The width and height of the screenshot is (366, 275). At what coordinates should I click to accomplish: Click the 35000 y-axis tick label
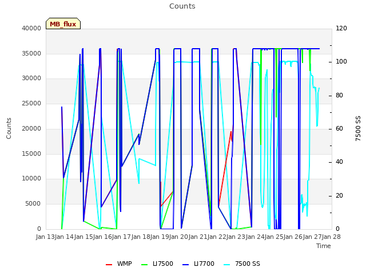point(31,53)
